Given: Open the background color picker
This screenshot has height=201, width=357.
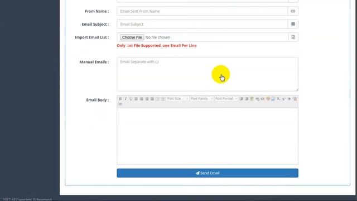Looking at the screenshot, I should coord(273,99).
